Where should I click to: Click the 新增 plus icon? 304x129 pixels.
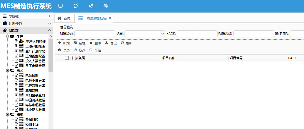coord(60,43)
